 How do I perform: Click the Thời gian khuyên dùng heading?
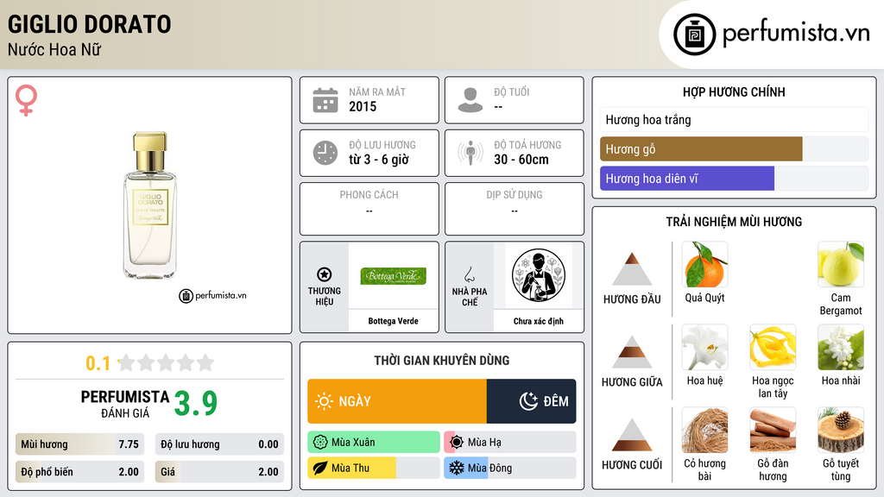(x=442, y=361)
